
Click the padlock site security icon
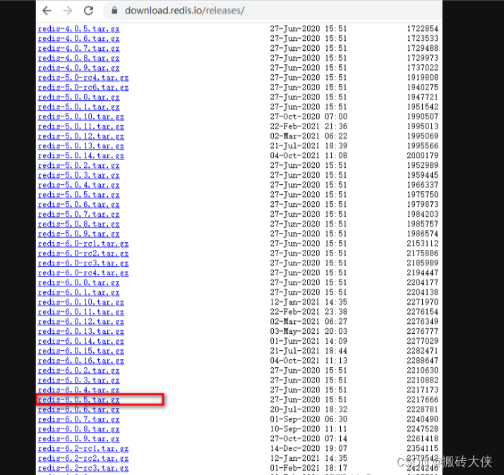pyautogui.click(x=114, y=11)
